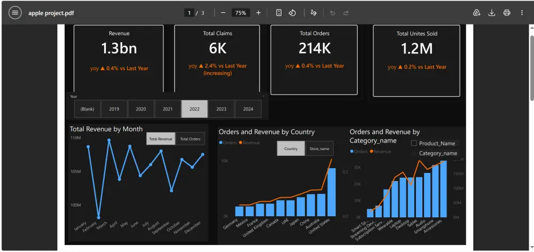
Task: Click the zoom out minus button
Action: point(223,13)
